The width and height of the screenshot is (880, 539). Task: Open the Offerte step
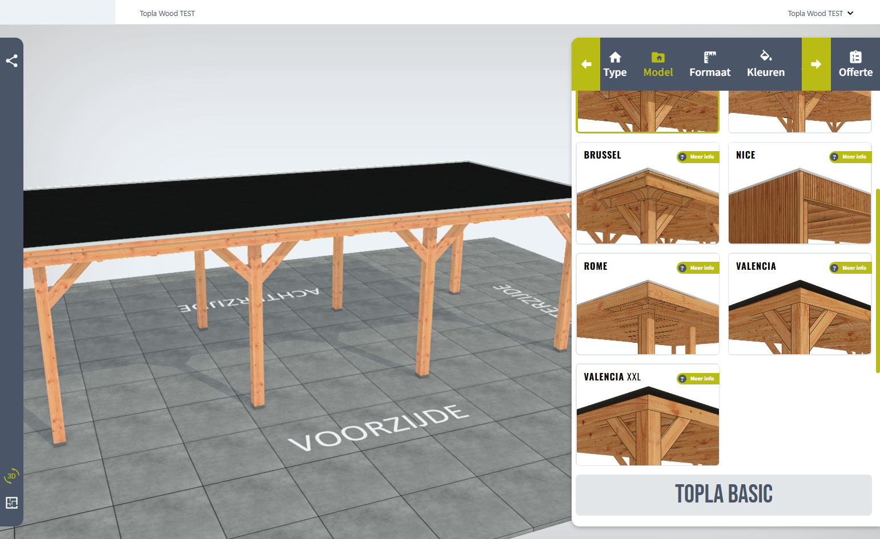[x=855, y=64]
